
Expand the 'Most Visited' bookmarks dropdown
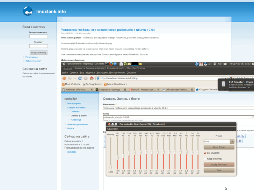(x=71, y=84)
